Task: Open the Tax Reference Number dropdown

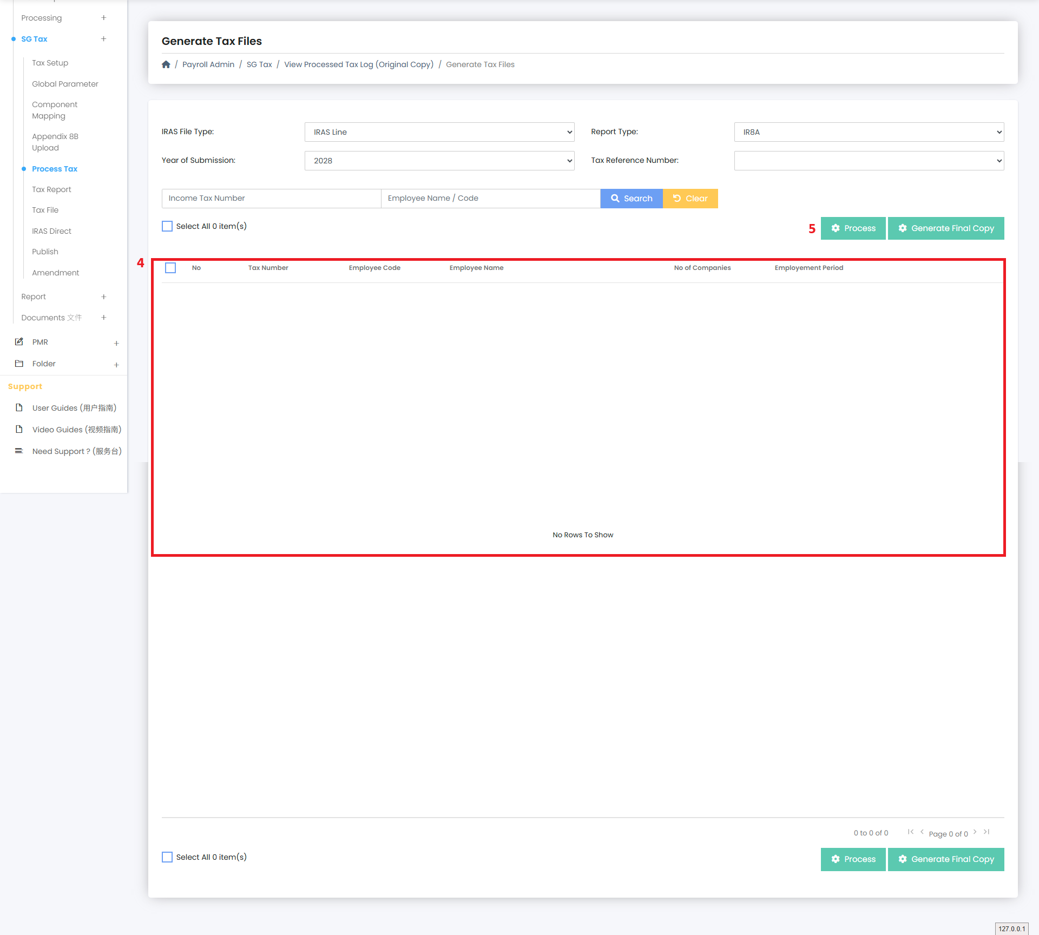Action: tap(869, 161)
